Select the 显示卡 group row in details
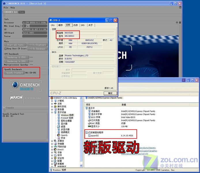This screenshot has height=173, width=200. point(91,108)
